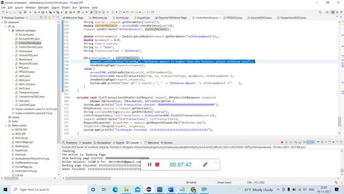Open the File menu

(3, 8)
